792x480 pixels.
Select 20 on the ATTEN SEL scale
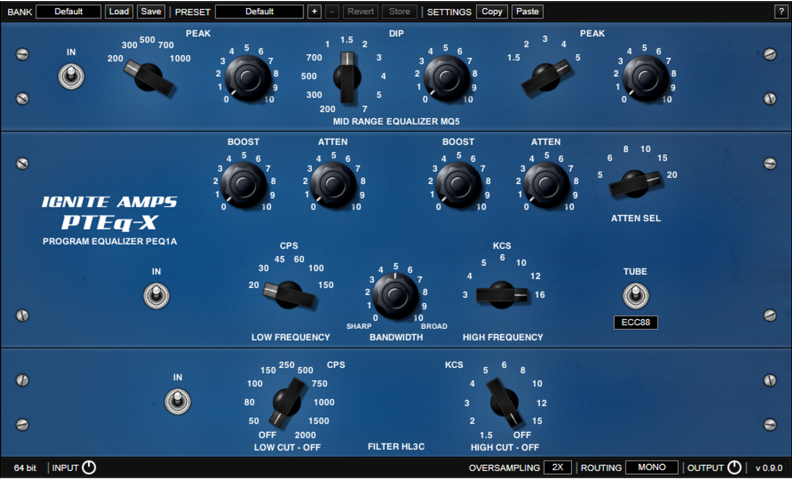click(x=672, y=175)
